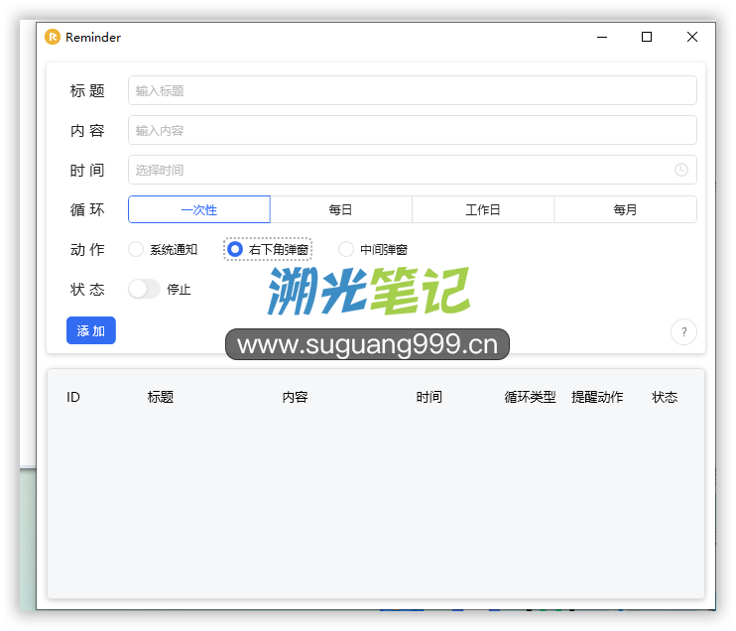The height and width of the screenshot is (631, 736).
Task: Switch loop type to 每月
Action: click(x=625, y=209)
